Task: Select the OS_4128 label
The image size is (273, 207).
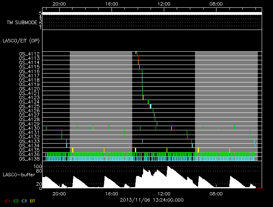Action: [29, 119]
